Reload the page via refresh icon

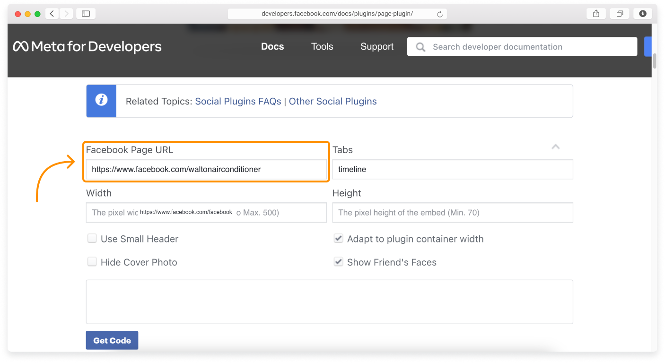[x=440, y=14]
